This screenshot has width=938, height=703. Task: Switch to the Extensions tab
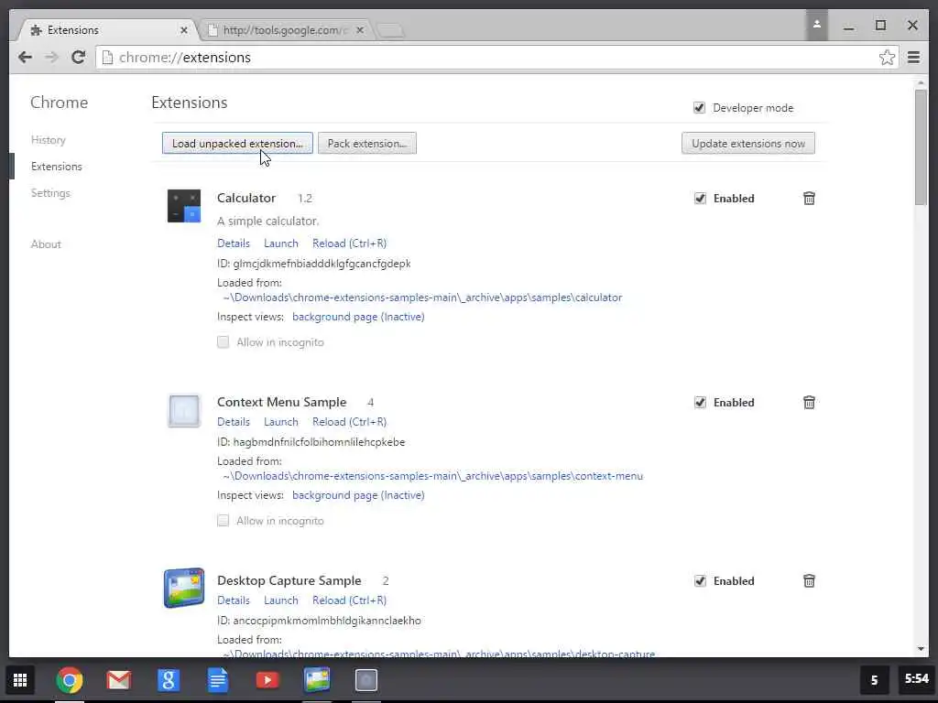(x=106, y=30)
